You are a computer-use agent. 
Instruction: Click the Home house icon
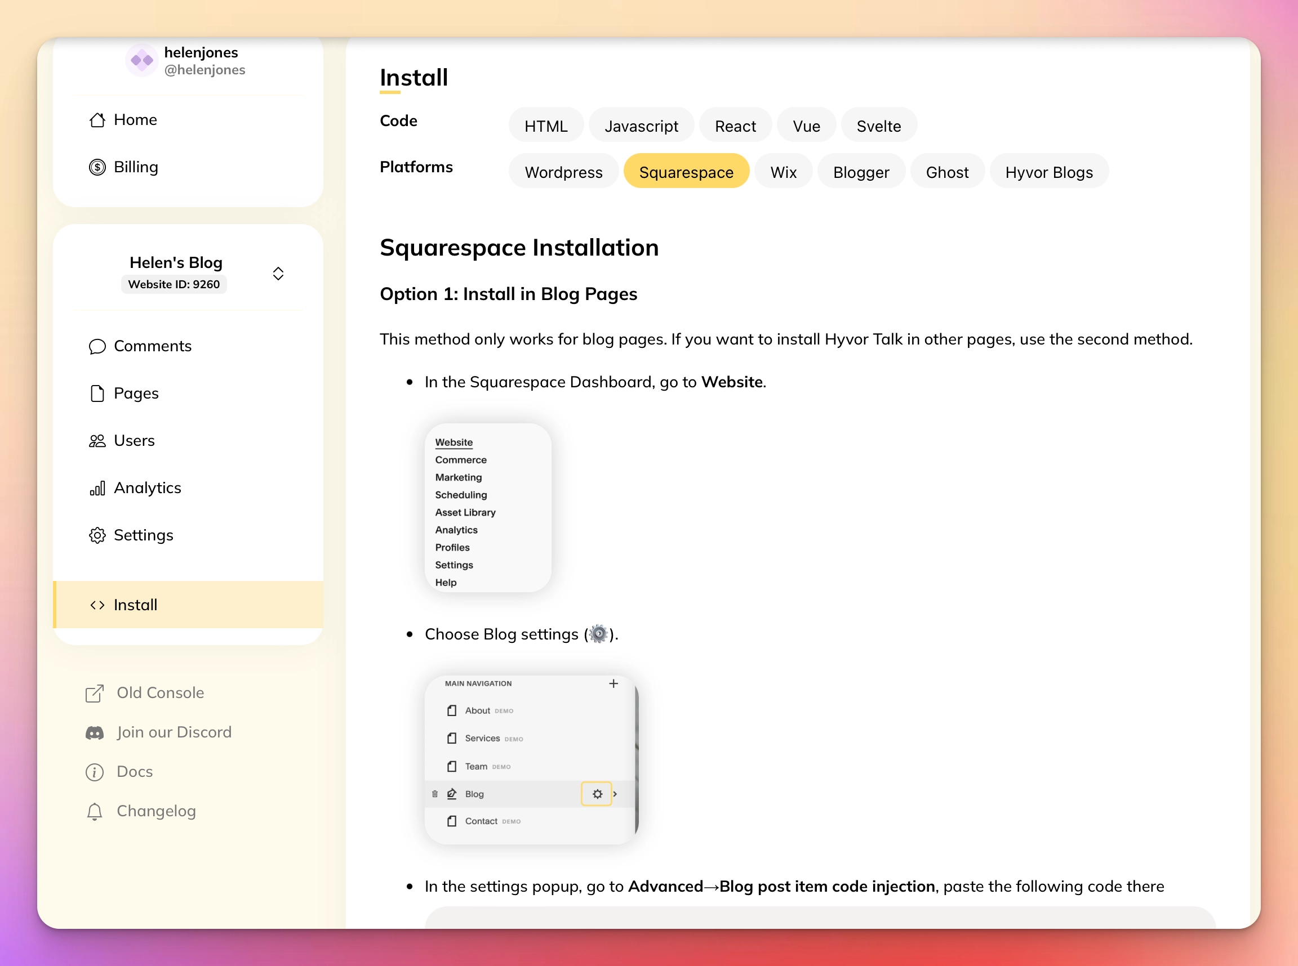tap(97, 120)
